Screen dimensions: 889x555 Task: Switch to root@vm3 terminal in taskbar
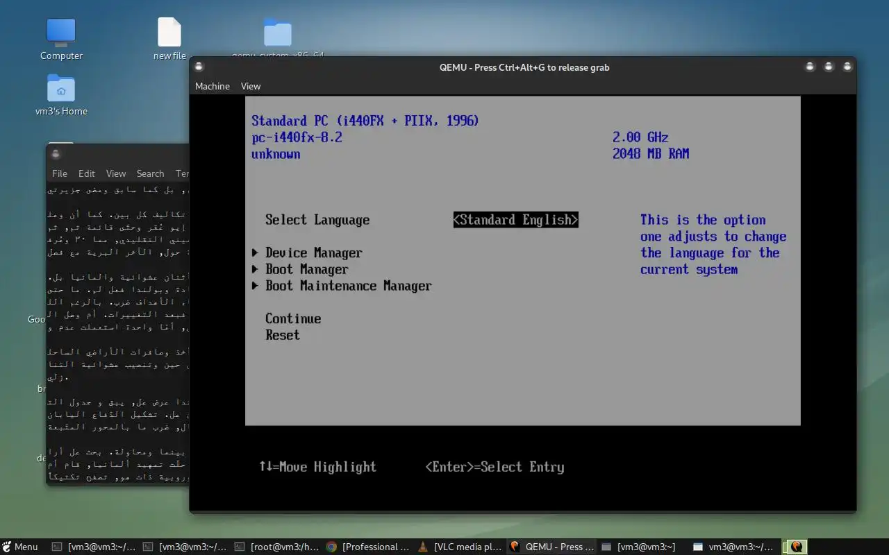click(x=276, y=547)
